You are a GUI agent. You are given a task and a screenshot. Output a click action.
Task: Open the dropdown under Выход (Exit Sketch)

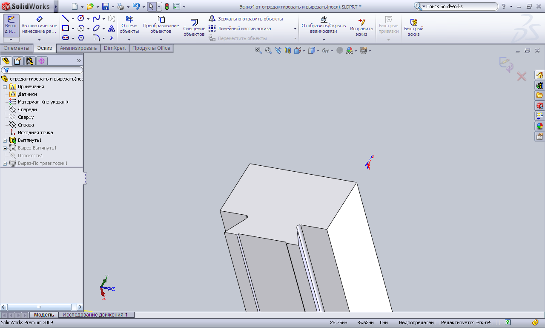pyautogui.click(x=11, y=40)
